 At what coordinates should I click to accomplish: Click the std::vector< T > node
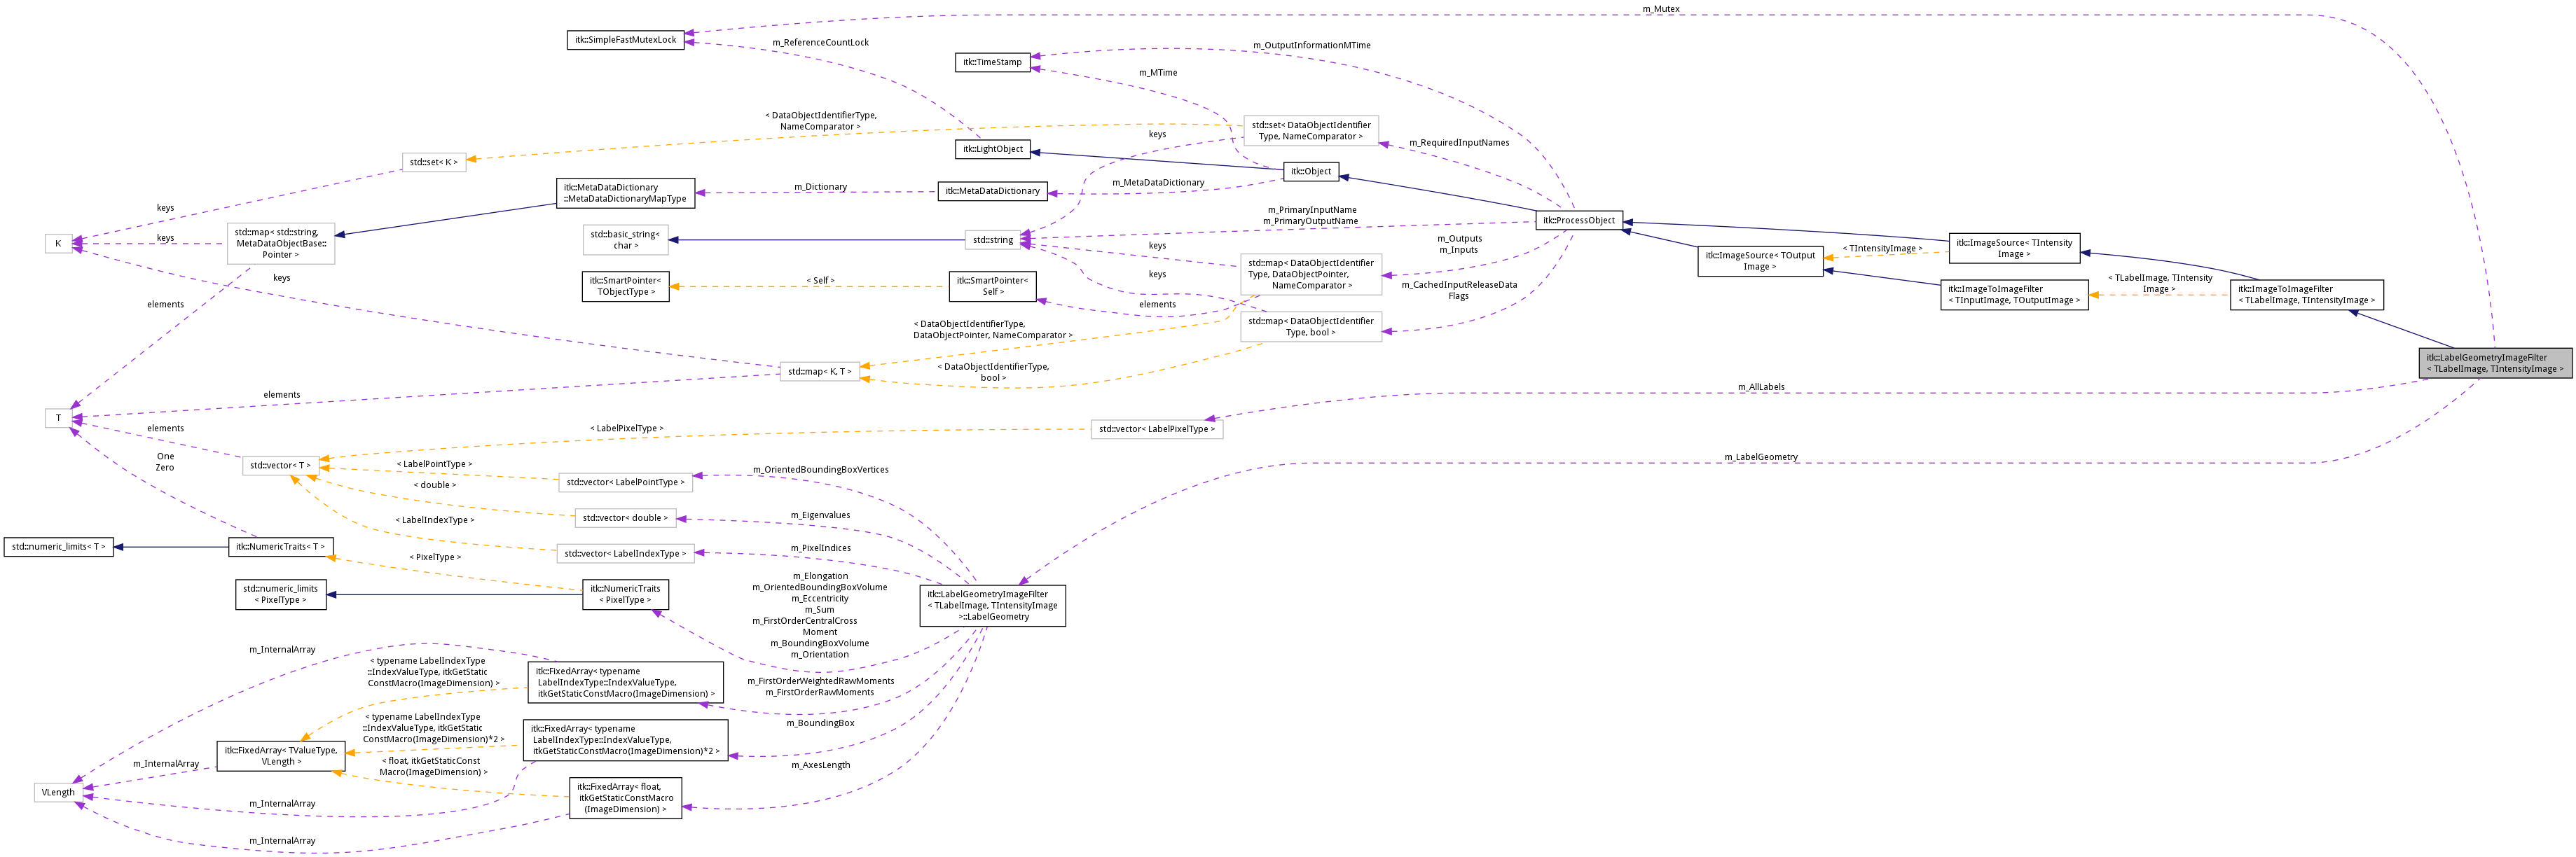(x=281, y=466)
